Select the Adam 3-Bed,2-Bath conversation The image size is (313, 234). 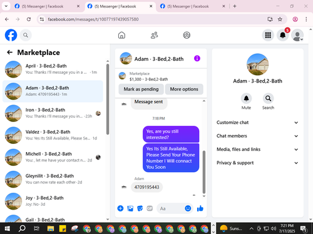(53, 91)
